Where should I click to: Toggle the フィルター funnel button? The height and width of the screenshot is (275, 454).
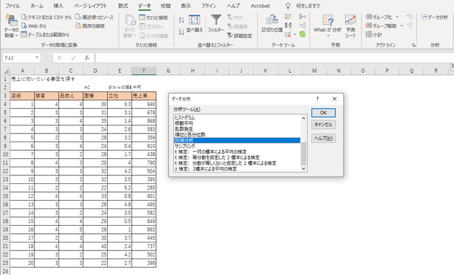tap(216, 24)
